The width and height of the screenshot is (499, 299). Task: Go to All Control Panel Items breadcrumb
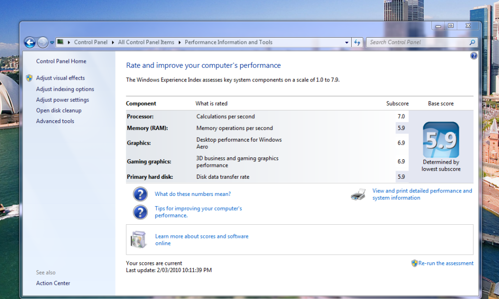(146, 42)
